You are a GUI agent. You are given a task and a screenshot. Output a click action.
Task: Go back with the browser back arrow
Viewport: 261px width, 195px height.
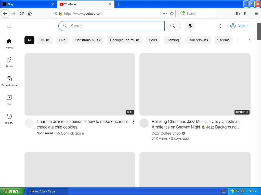tap(5, 13)
